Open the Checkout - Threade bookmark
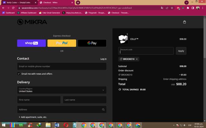The height and width of the screenshot is (128, 206). point(118,13)
